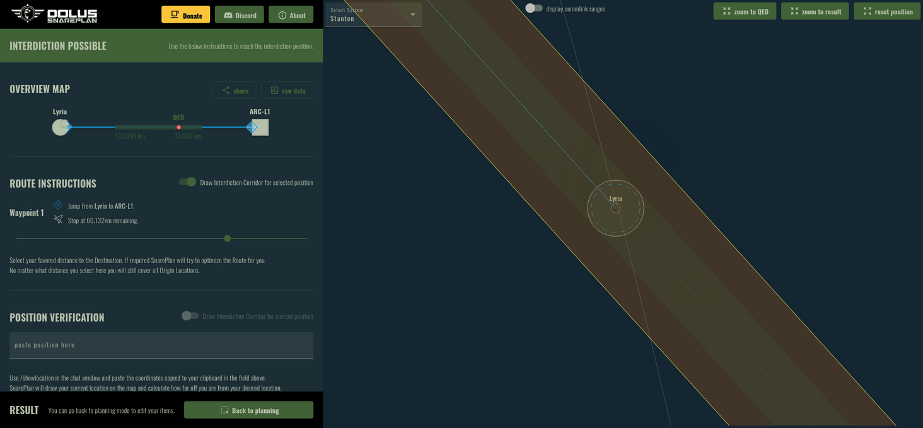Click the Lyria planet icon in overview map
Screen dimensions: 923x428
click(60, 127)
